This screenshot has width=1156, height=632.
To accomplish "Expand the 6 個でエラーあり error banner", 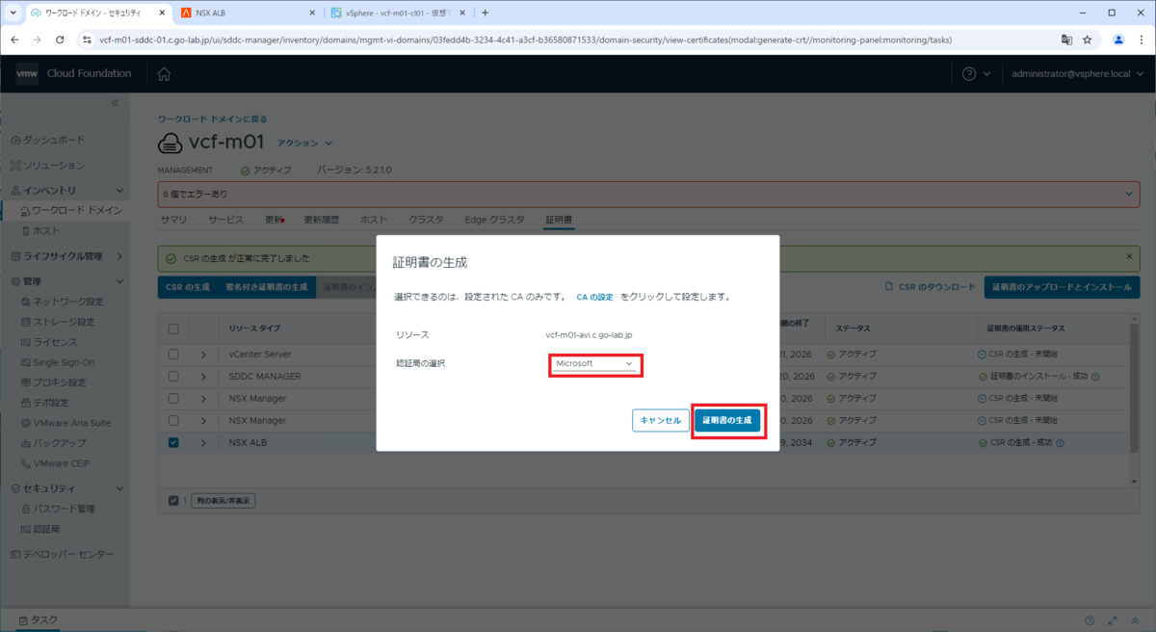I will (x=1129, y=194).
